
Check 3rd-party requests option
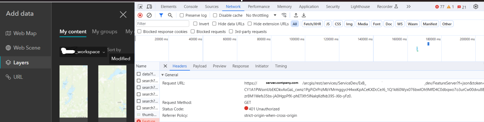pos(231,31)
